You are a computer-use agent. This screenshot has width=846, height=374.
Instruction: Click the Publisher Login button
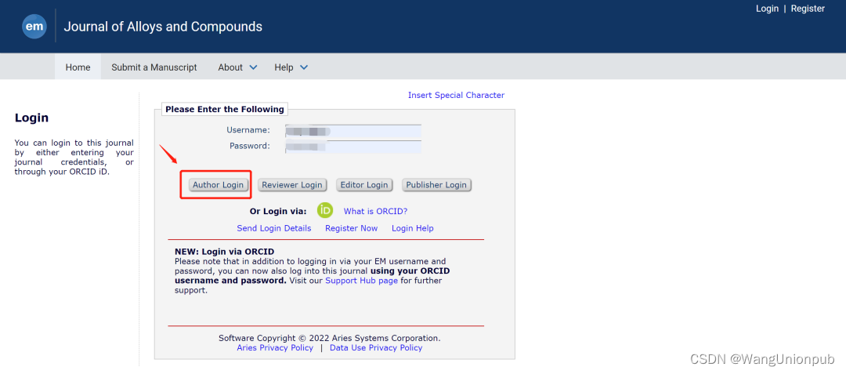click(436, 185)
